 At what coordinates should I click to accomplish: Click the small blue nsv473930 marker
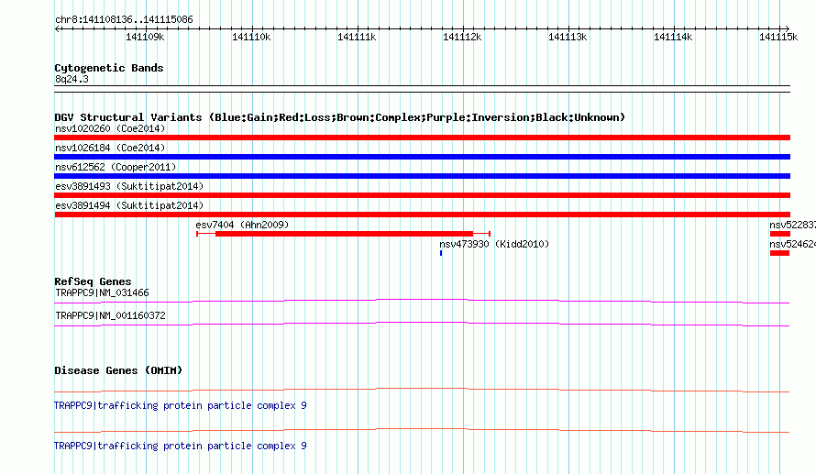(441, 253)
